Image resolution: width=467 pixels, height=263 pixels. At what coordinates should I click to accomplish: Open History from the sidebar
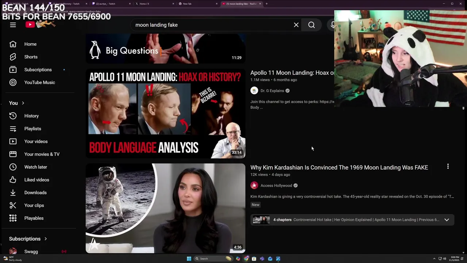(x=38, y=116)
